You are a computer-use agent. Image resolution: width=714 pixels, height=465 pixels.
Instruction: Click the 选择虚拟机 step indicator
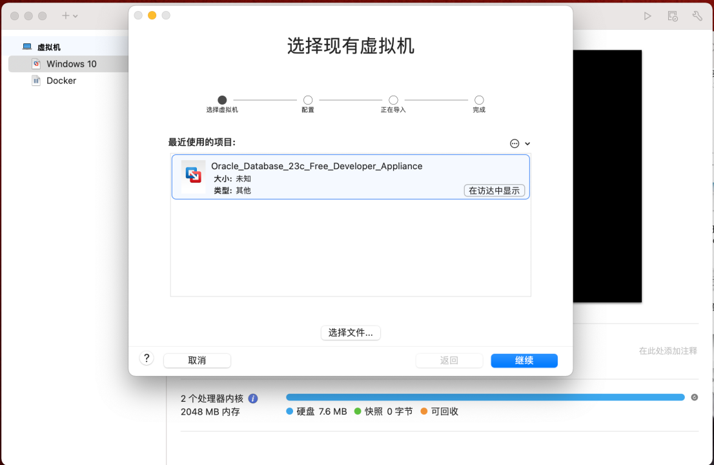[222, 99]
